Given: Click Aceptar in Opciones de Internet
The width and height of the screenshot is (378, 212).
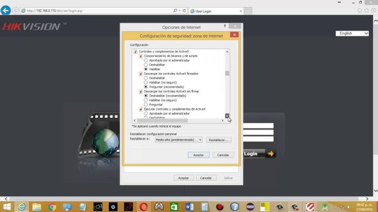Looking at the screenshot, I should click(x=183, y=178).
